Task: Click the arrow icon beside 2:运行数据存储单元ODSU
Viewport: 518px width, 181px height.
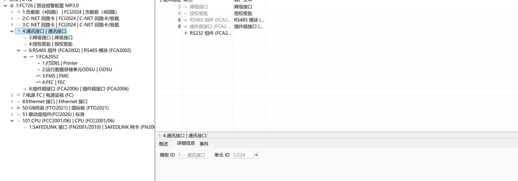Action: 39,70
